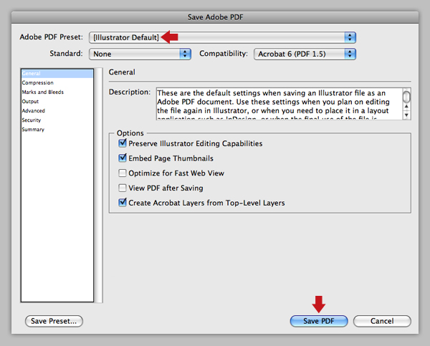Uncheck Create Acrobat Layers from Top-Level Layers
This screenshot has height=346, width=430.
(123, 203)
